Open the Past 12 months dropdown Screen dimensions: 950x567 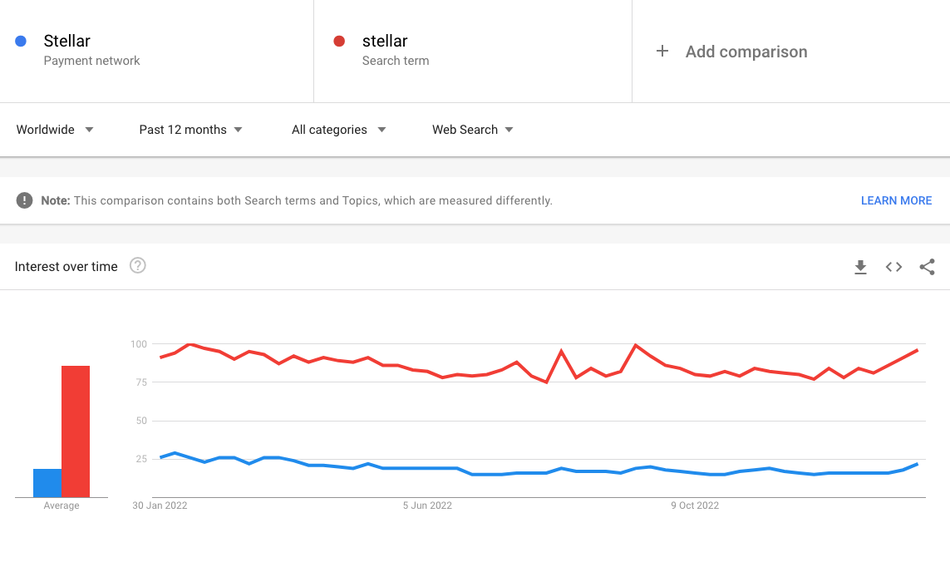[x=190, y=130]
